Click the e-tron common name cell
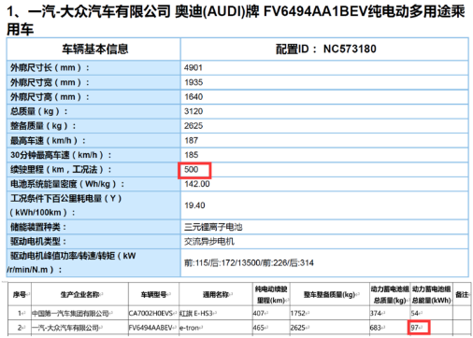473x338 pixels. 216,328
